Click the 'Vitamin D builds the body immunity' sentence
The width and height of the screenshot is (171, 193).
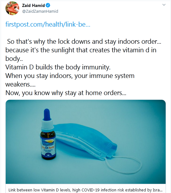[x=58, y=67]
